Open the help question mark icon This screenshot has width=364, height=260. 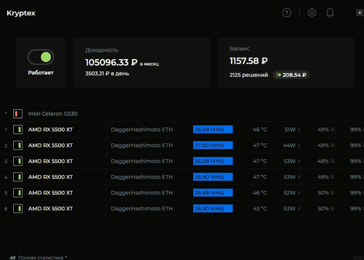pyautogui.click(x=286, y=13)
